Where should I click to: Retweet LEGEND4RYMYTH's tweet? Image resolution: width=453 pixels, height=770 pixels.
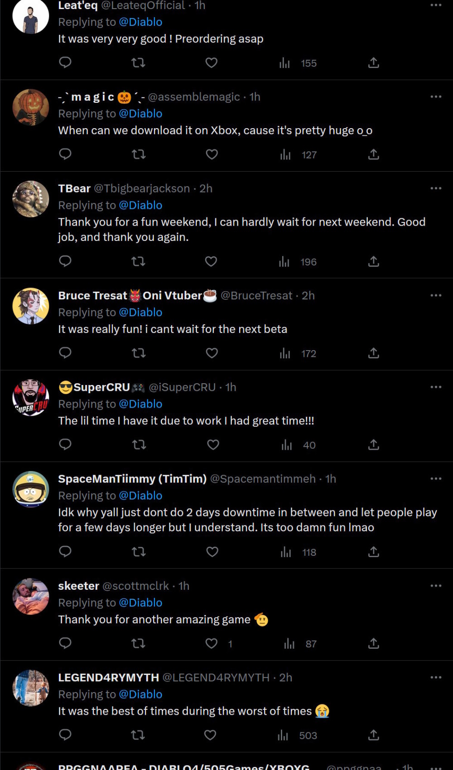pyautogui.click(x=138, y=735)
